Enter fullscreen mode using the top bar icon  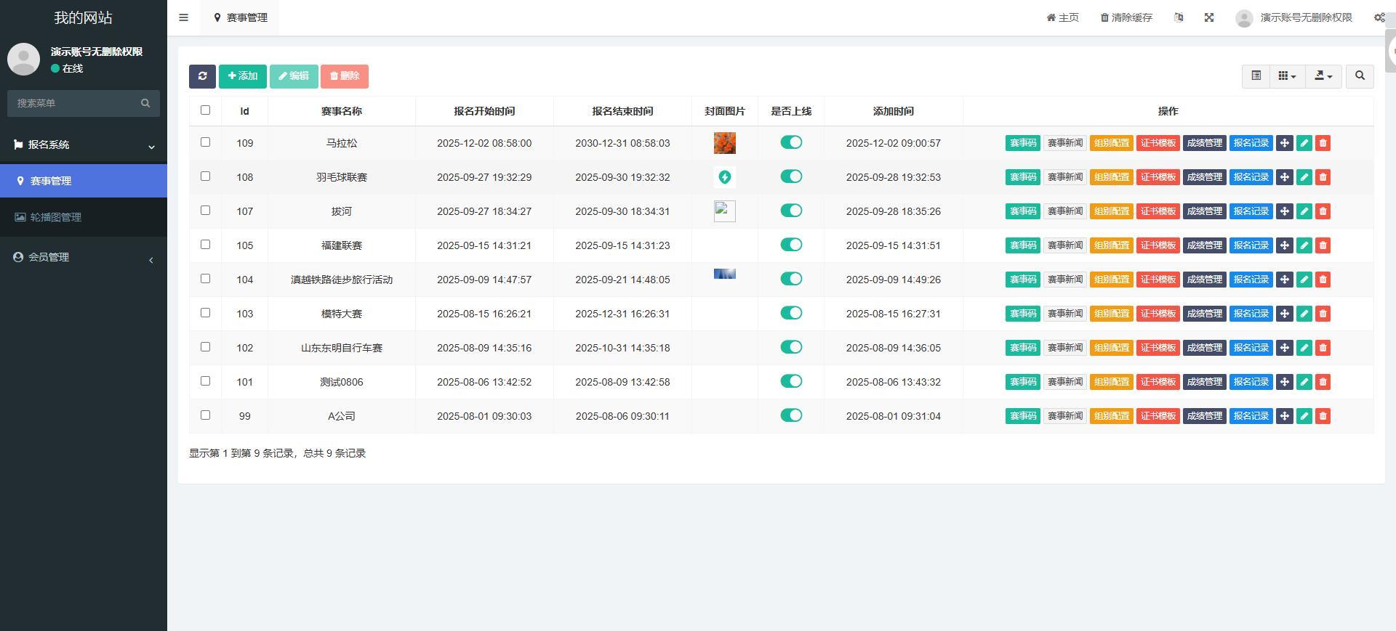(x=1209, y=17)
